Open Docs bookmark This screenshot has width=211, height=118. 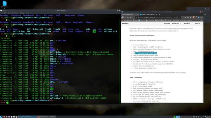[x=157, y=20]
